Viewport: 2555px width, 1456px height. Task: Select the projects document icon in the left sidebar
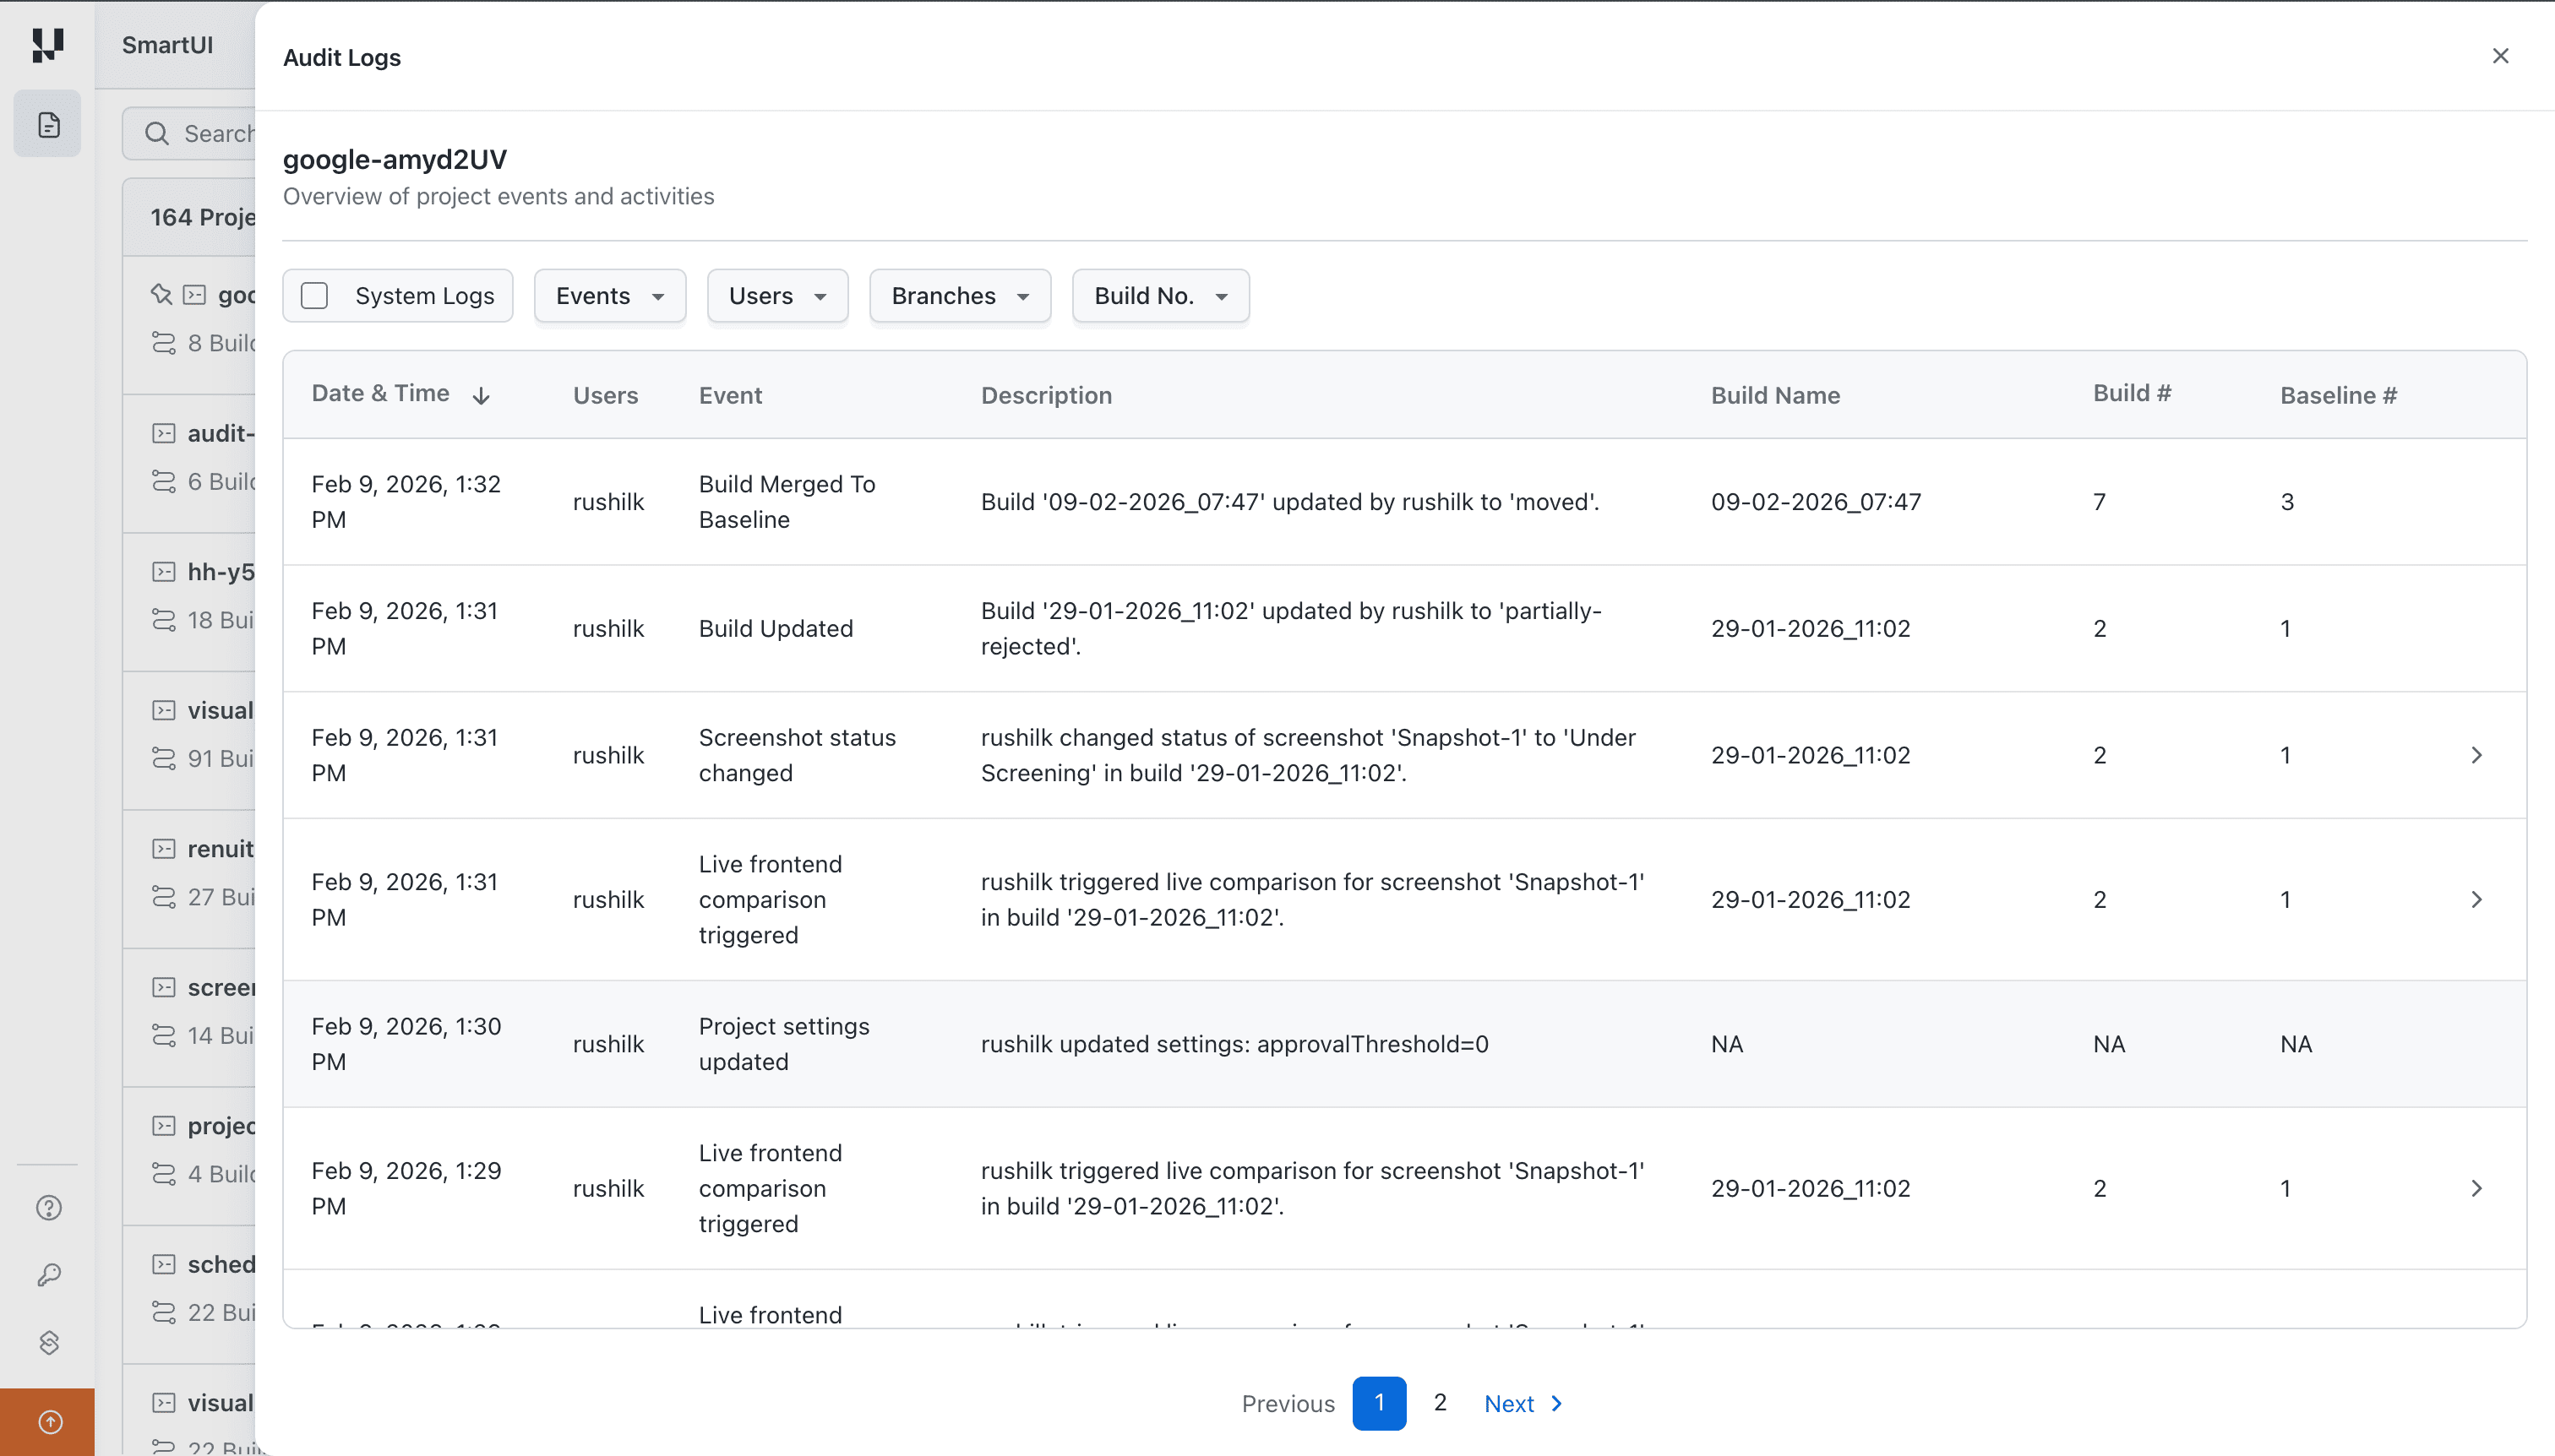tap(47, 123)
